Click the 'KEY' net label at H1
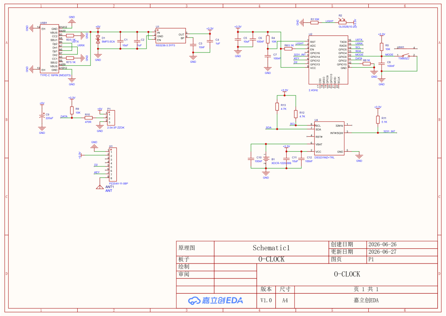 click(x=97, y=172)
